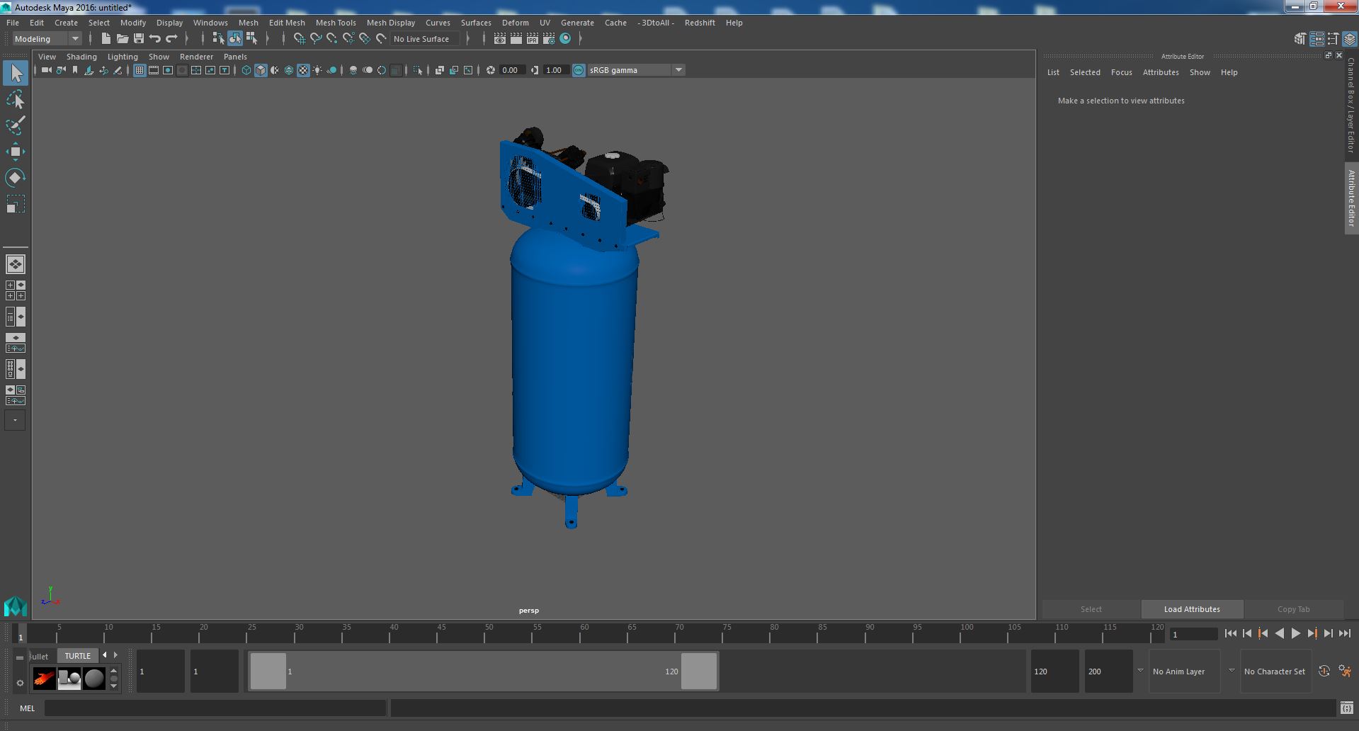Activate the Lasso Select tool
Image resolution: width=1359 pixels, height=731 pixels.
[x=16, y=100]
